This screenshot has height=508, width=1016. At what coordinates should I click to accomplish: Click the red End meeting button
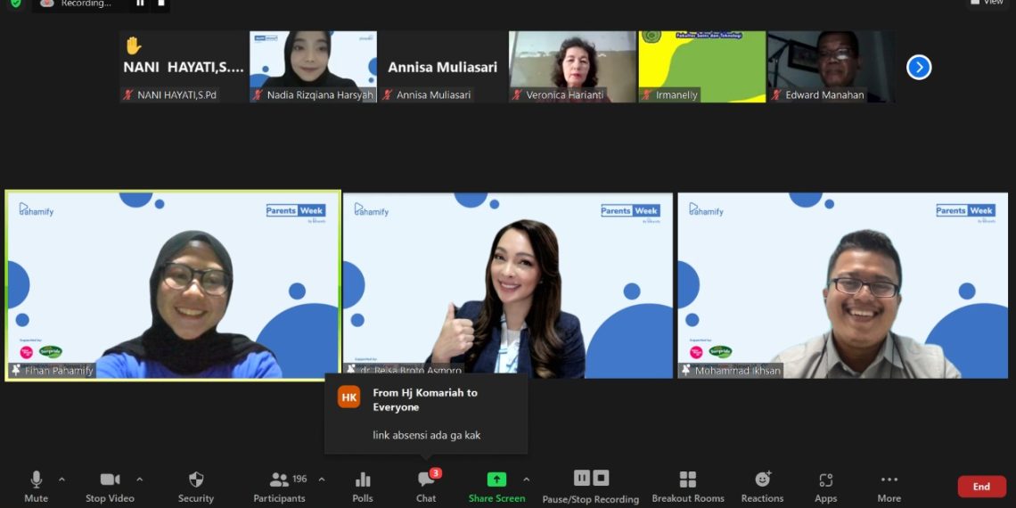pyautogui.click(x=981, y=487)
